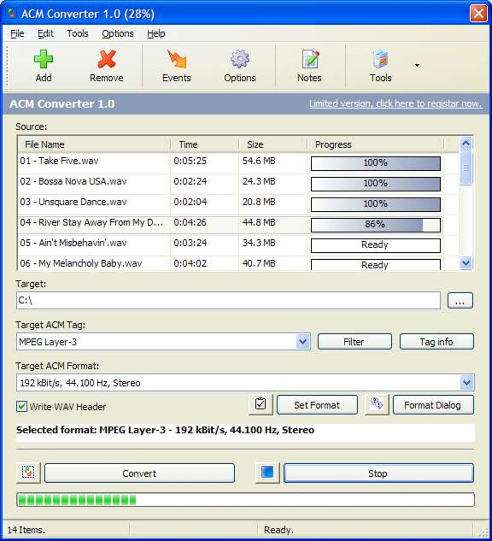This screenshot has height=541, width=492.
Task: Open the Events tool
Action: tap(176, 63)
